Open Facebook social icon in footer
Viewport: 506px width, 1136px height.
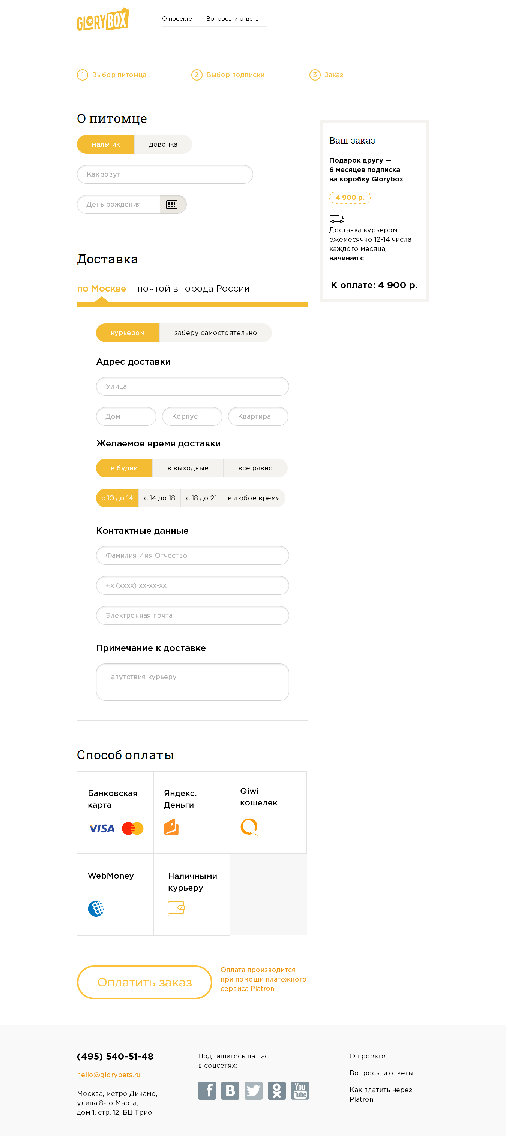(x=207, y=1091)
